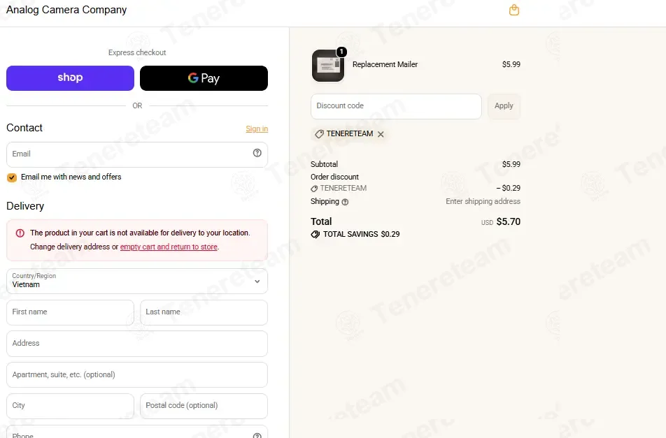Click the Replacement Mailer product thumbnail
The width and height of the screenshot is (666, 438).
point(328,65)
